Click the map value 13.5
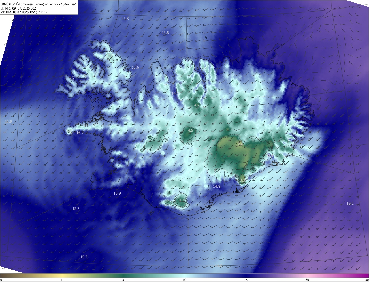The image size is (369, 282). coord(125,19)
